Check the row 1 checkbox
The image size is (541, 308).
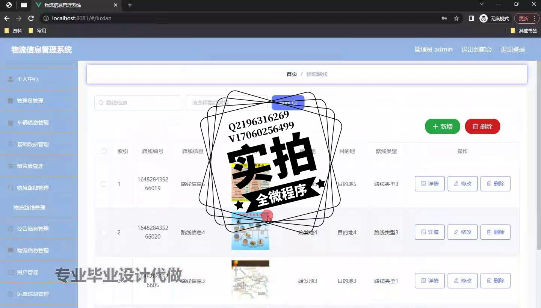[103, 184]
